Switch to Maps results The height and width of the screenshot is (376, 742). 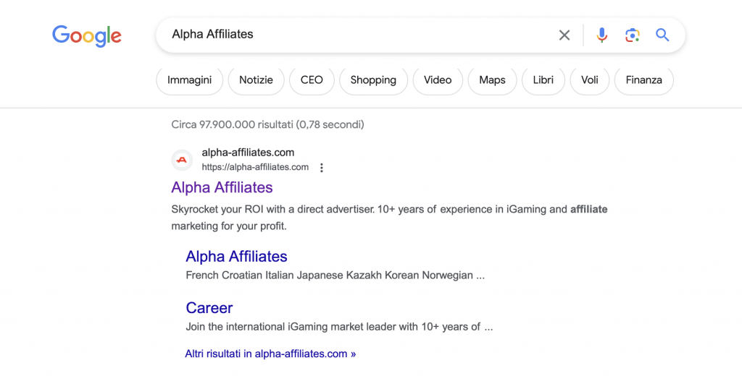pyautogui.click(x=492, y=80)
